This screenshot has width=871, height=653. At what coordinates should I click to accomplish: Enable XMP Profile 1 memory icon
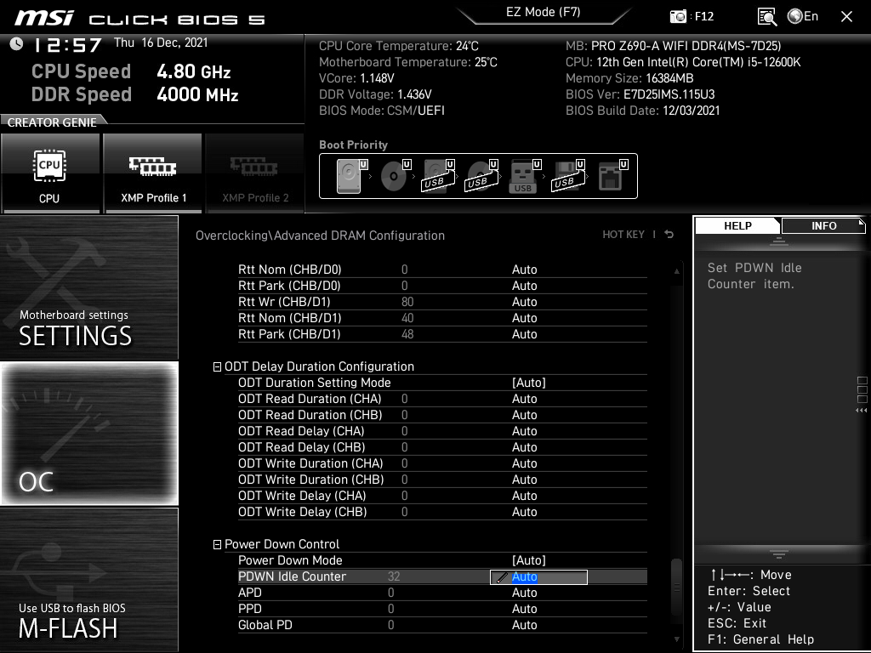coord(153,173)
